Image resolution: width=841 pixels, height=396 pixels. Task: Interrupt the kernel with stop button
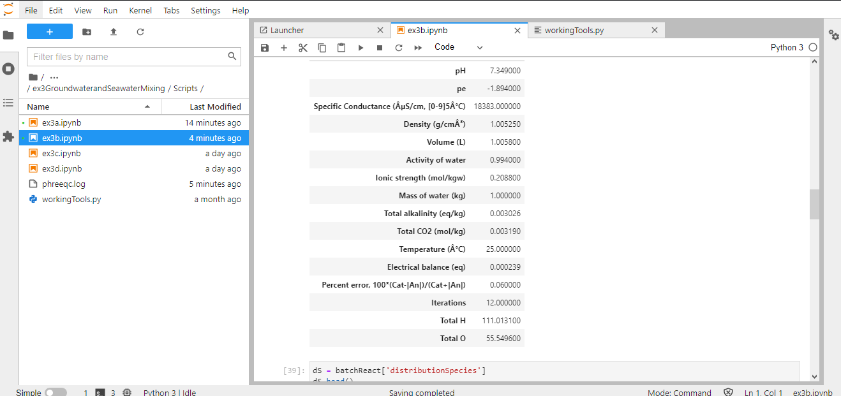(x=380, y=48)
